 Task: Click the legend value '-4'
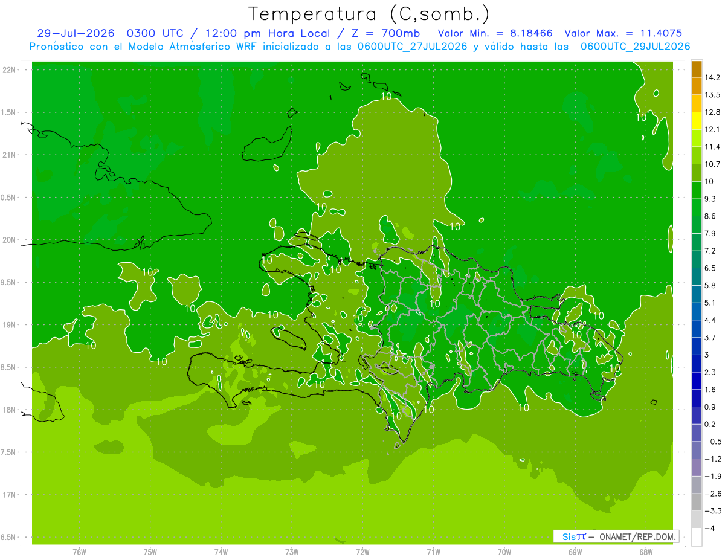[x=709, y=528]
